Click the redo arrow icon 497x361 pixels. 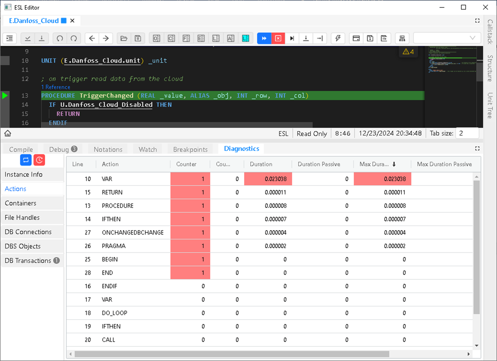click(74, 38)
